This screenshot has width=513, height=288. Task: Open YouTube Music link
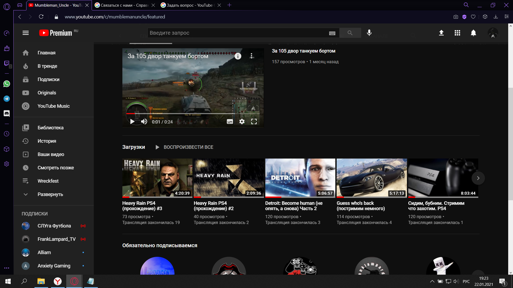[x=53, y=106]
